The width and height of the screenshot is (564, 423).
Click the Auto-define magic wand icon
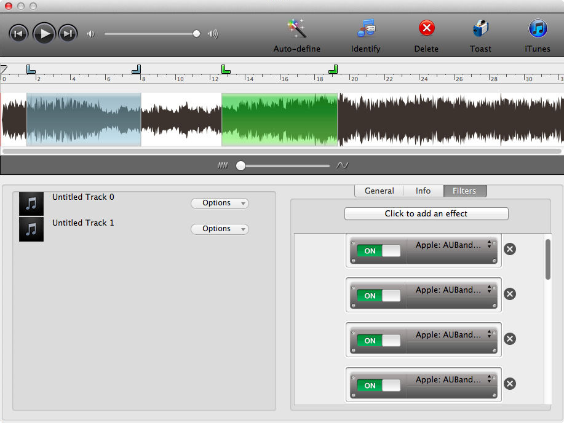point(296,29)
